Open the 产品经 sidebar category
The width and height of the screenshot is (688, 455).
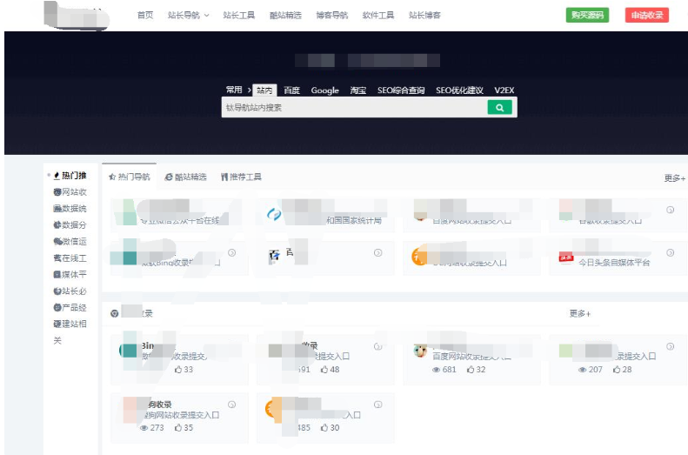[x=70, y=308]
